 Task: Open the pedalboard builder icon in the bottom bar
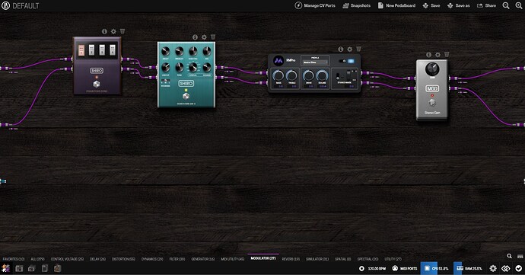tap(5, 268)
